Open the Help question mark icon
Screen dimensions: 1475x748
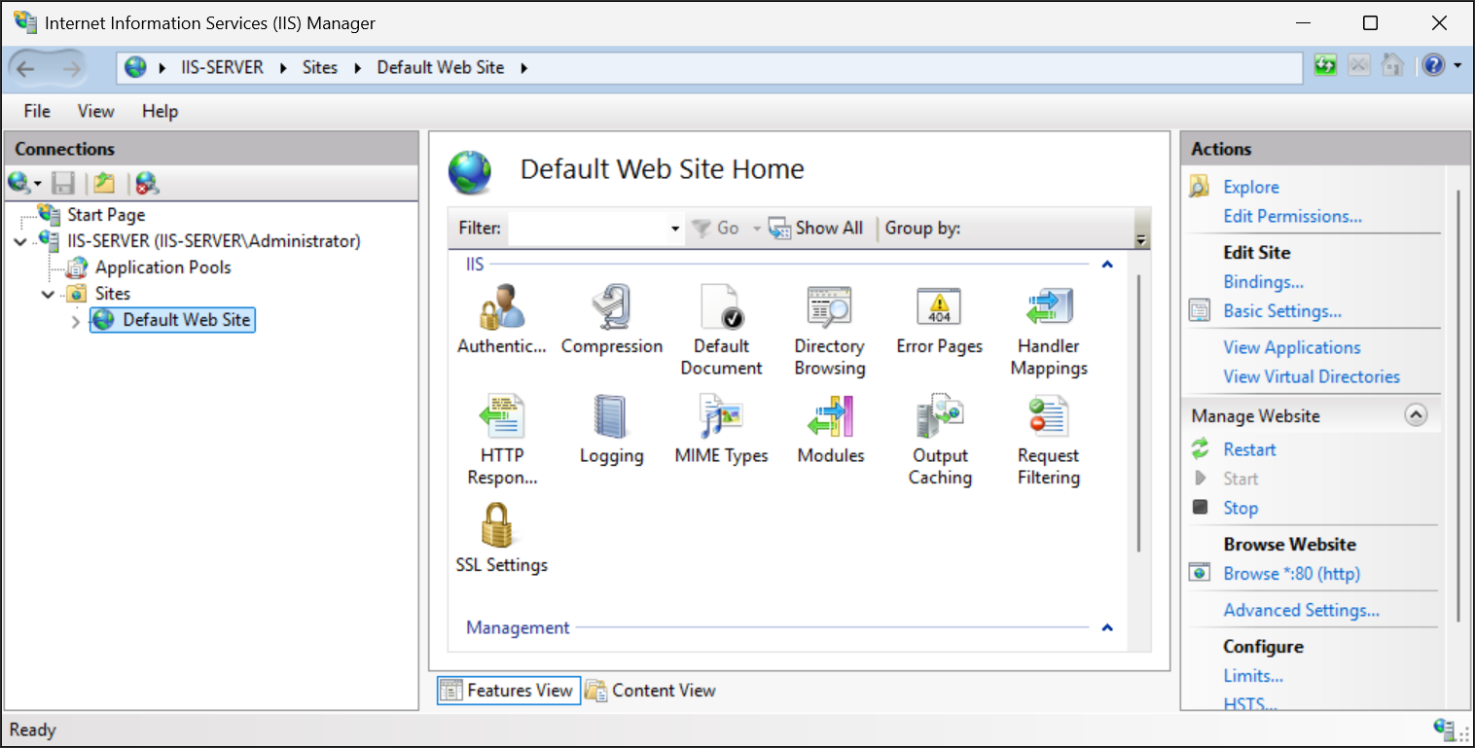1433,66
